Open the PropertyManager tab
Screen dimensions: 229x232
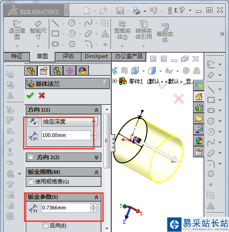pos(44,71)
